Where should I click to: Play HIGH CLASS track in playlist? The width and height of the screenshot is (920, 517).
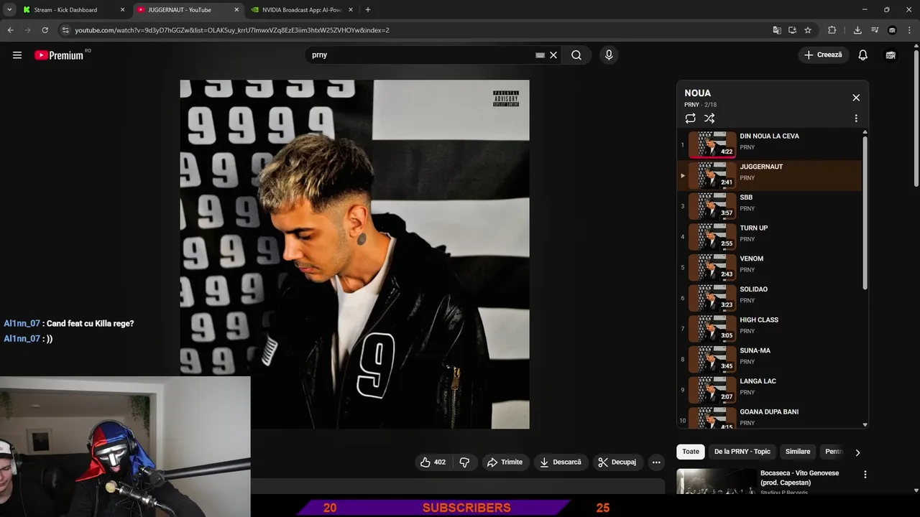tap(769, 328)
